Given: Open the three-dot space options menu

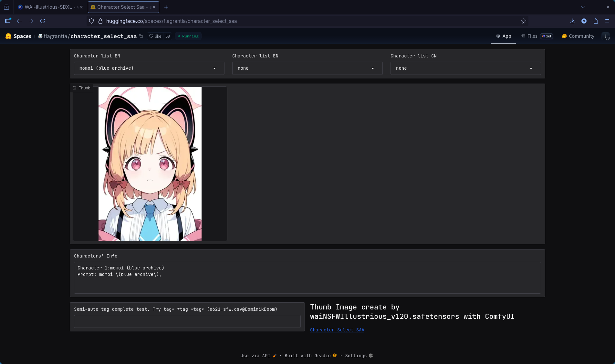Looking at the screenshot, I should [605, 36].
